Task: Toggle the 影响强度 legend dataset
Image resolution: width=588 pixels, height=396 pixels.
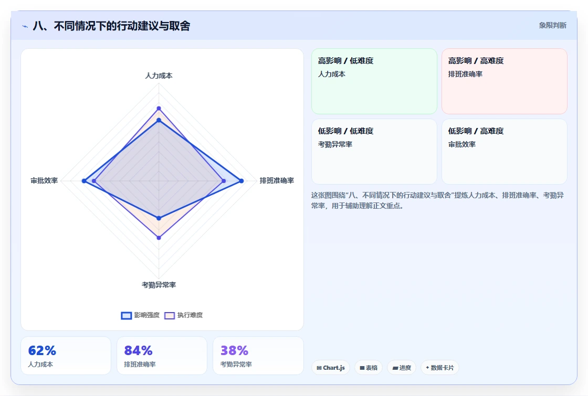Action: pyautogui.click(x=140, y=315)
